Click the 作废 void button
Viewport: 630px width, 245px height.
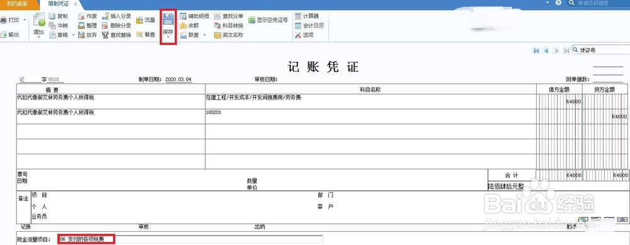pos(88,16)
